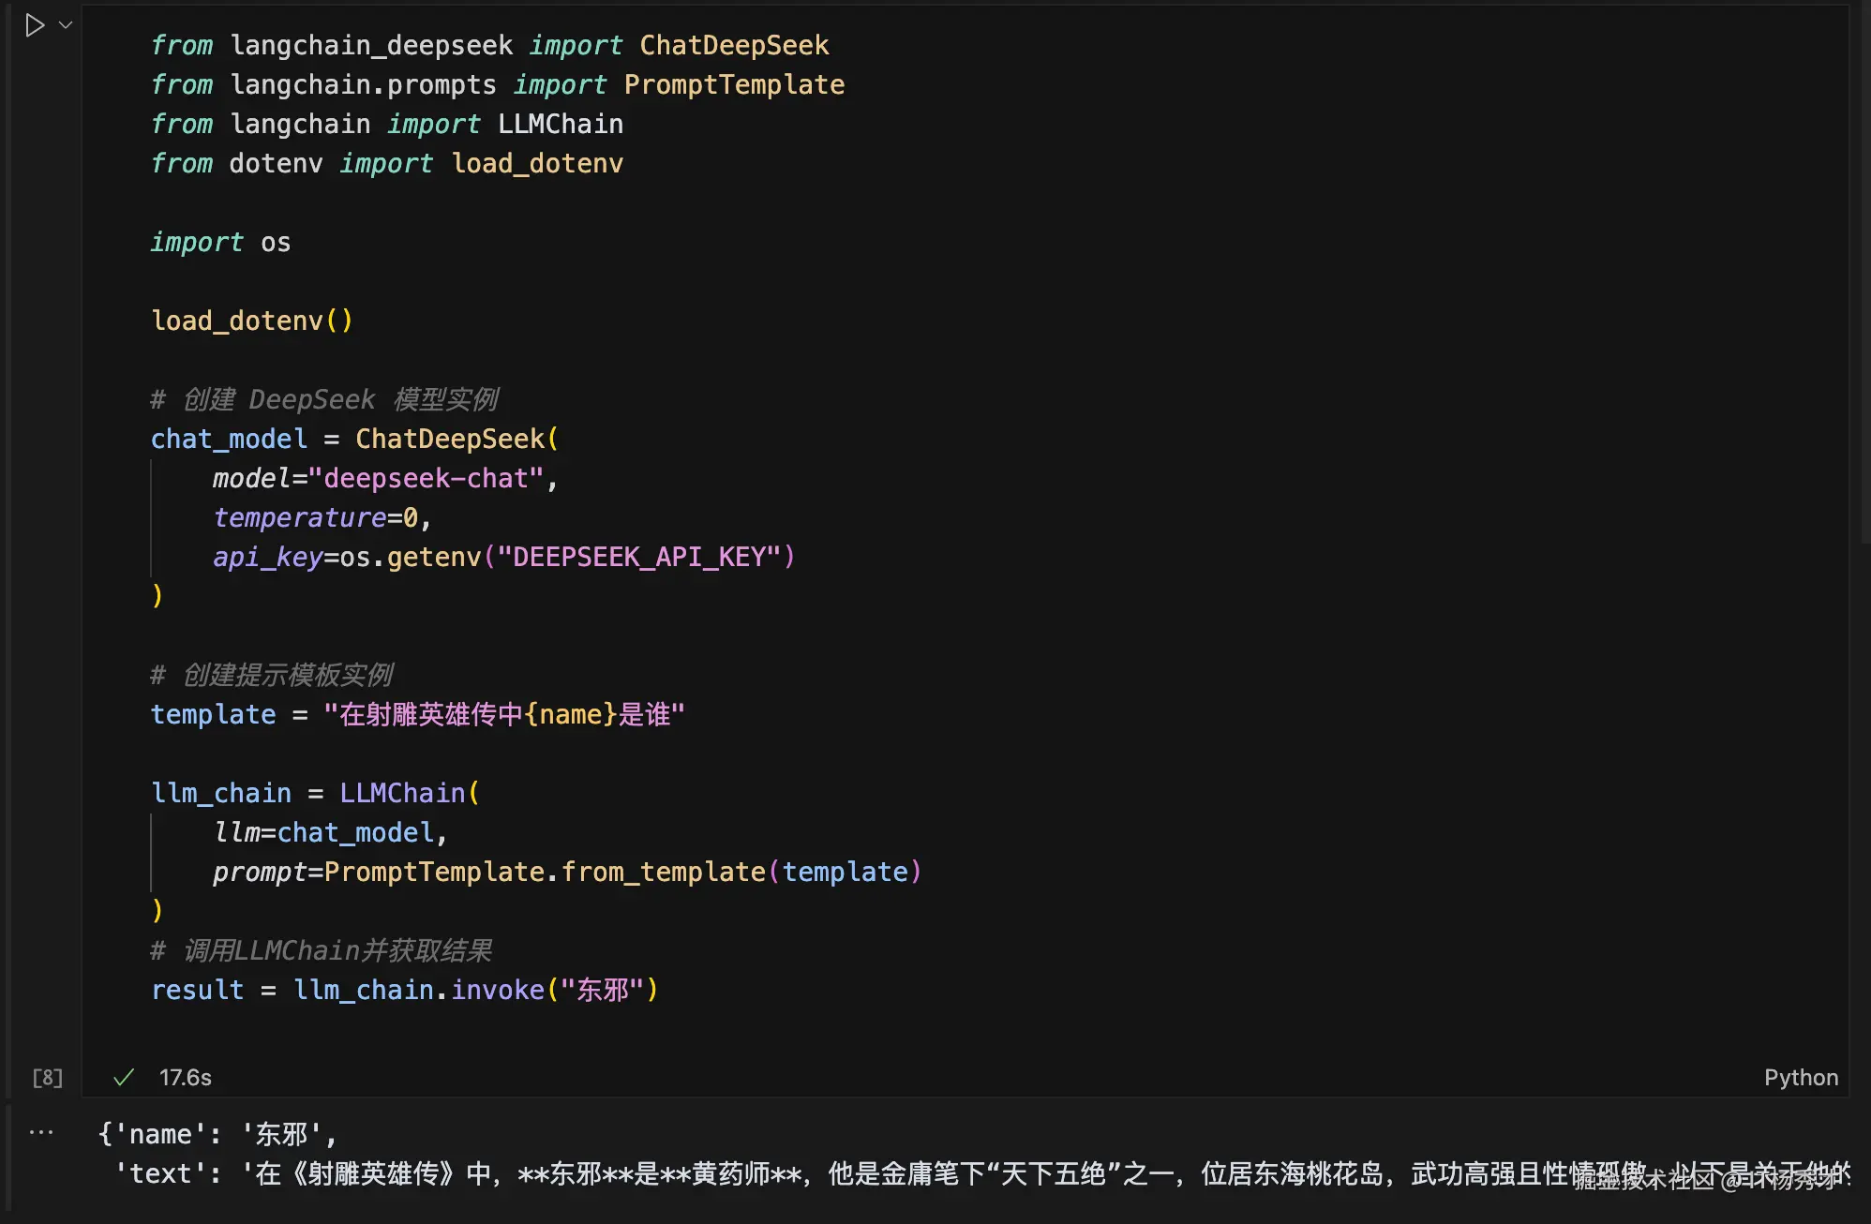Click the temperature=0 parameter
This screenshot has width=1871, height=1224.
pos(319,517)
